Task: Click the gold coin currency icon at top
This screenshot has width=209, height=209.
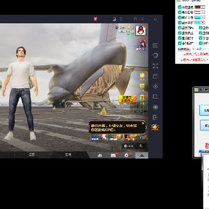Action: point(129,27)
